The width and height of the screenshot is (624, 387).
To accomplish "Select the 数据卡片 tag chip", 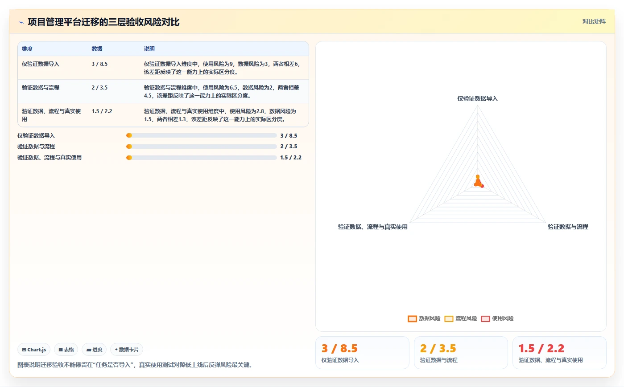I will (x=127, y=350).
